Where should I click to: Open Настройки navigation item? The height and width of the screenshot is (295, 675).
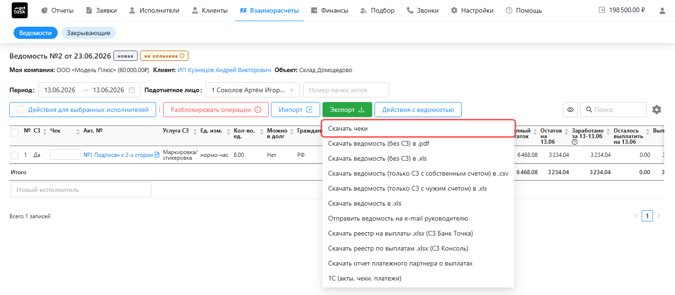(x=472, y=10)
